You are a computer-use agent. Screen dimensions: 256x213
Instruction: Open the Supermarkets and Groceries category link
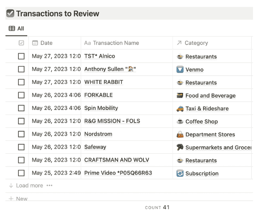(x=218, y=147)
